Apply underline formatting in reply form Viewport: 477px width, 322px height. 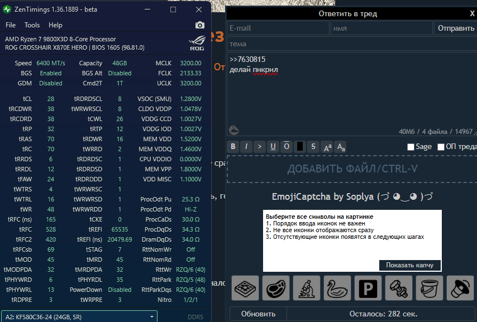tap(273, 147)
